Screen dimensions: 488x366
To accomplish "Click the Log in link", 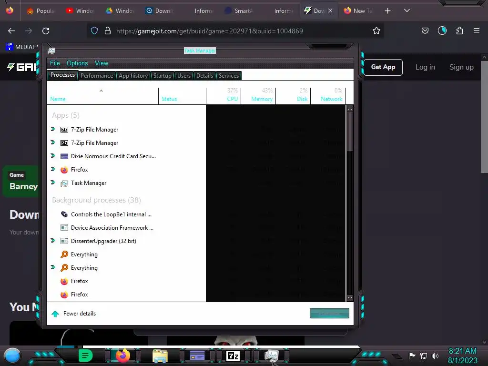I will 425,67.
